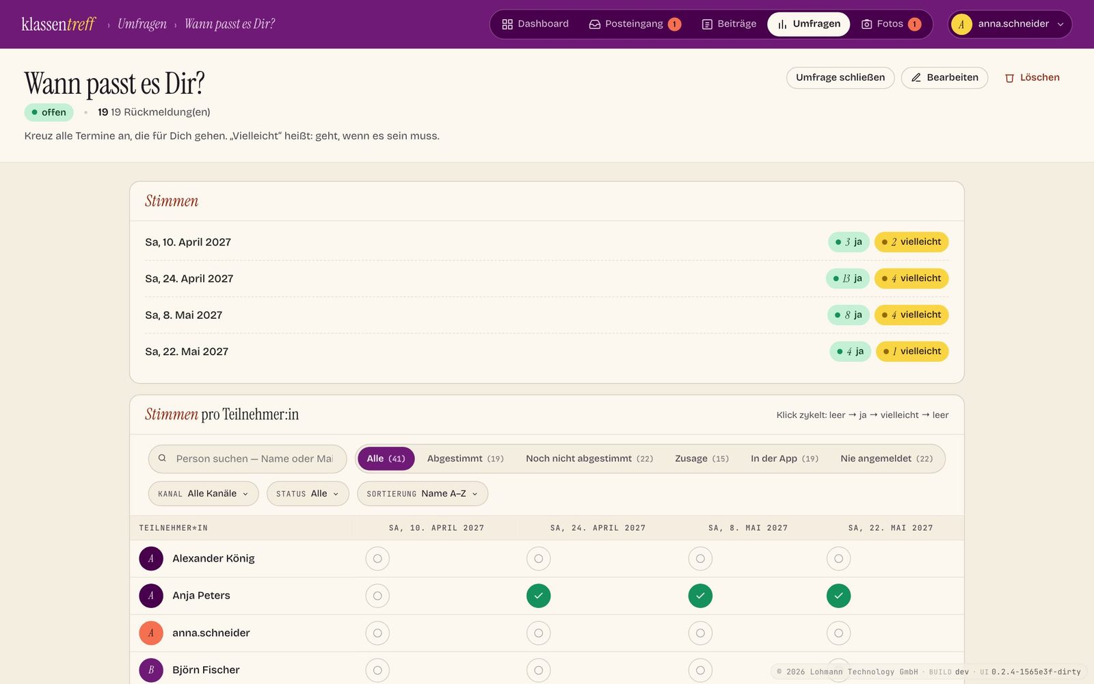Image resolution: width=1094 pixels, height=684 pixels.
Task: Select the Nie angemeldet filter
Action: tap(886, 458)
